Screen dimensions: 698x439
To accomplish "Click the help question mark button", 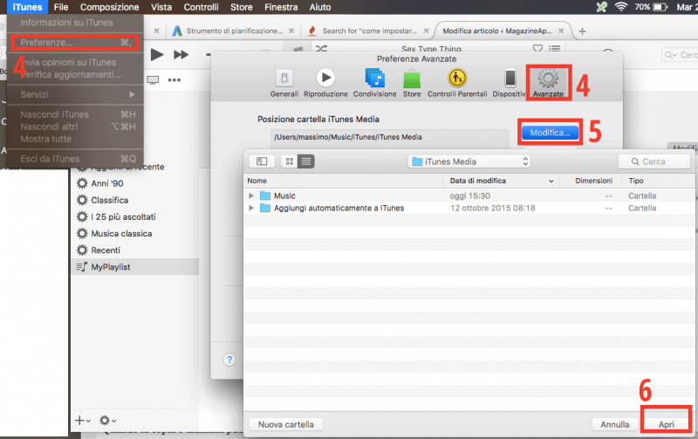I will click(229, 360).
